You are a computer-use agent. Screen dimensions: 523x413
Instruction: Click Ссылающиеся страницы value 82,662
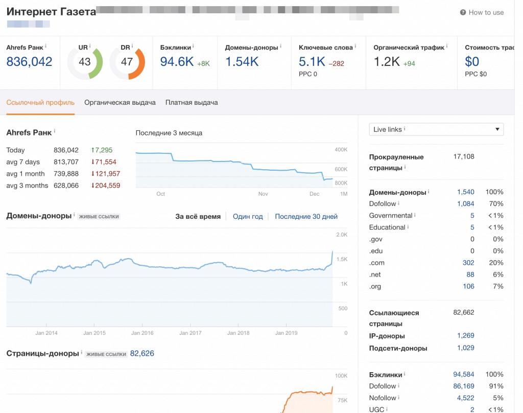(464, 312)
